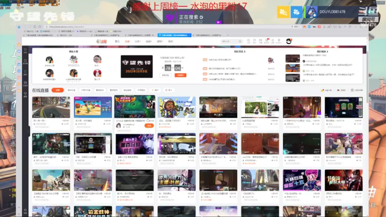Switch to the active blue browser tab

coord(174,35)
